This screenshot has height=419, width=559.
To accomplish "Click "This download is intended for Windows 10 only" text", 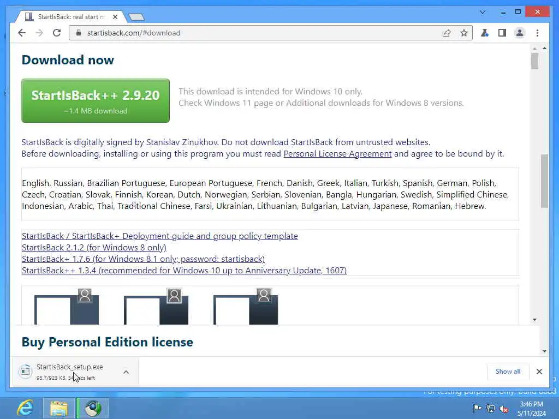I will pos(270,92).
